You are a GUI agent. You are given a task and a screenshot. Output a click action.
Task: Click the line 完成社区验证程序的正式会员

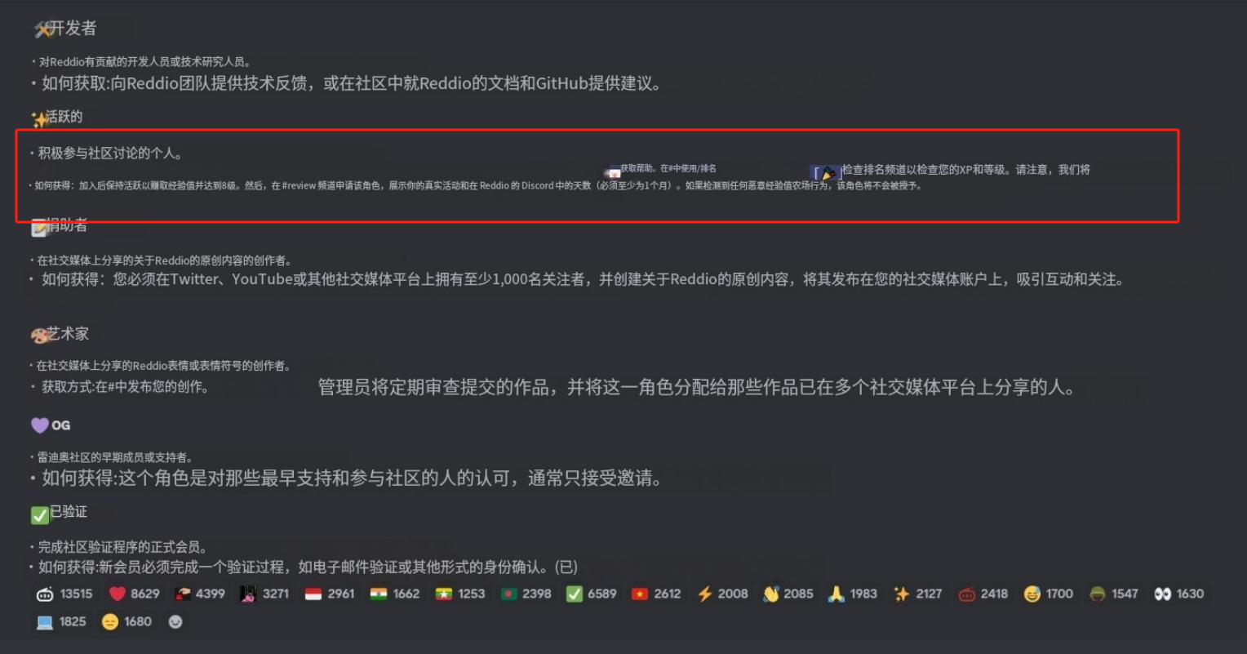pos(122,547)
